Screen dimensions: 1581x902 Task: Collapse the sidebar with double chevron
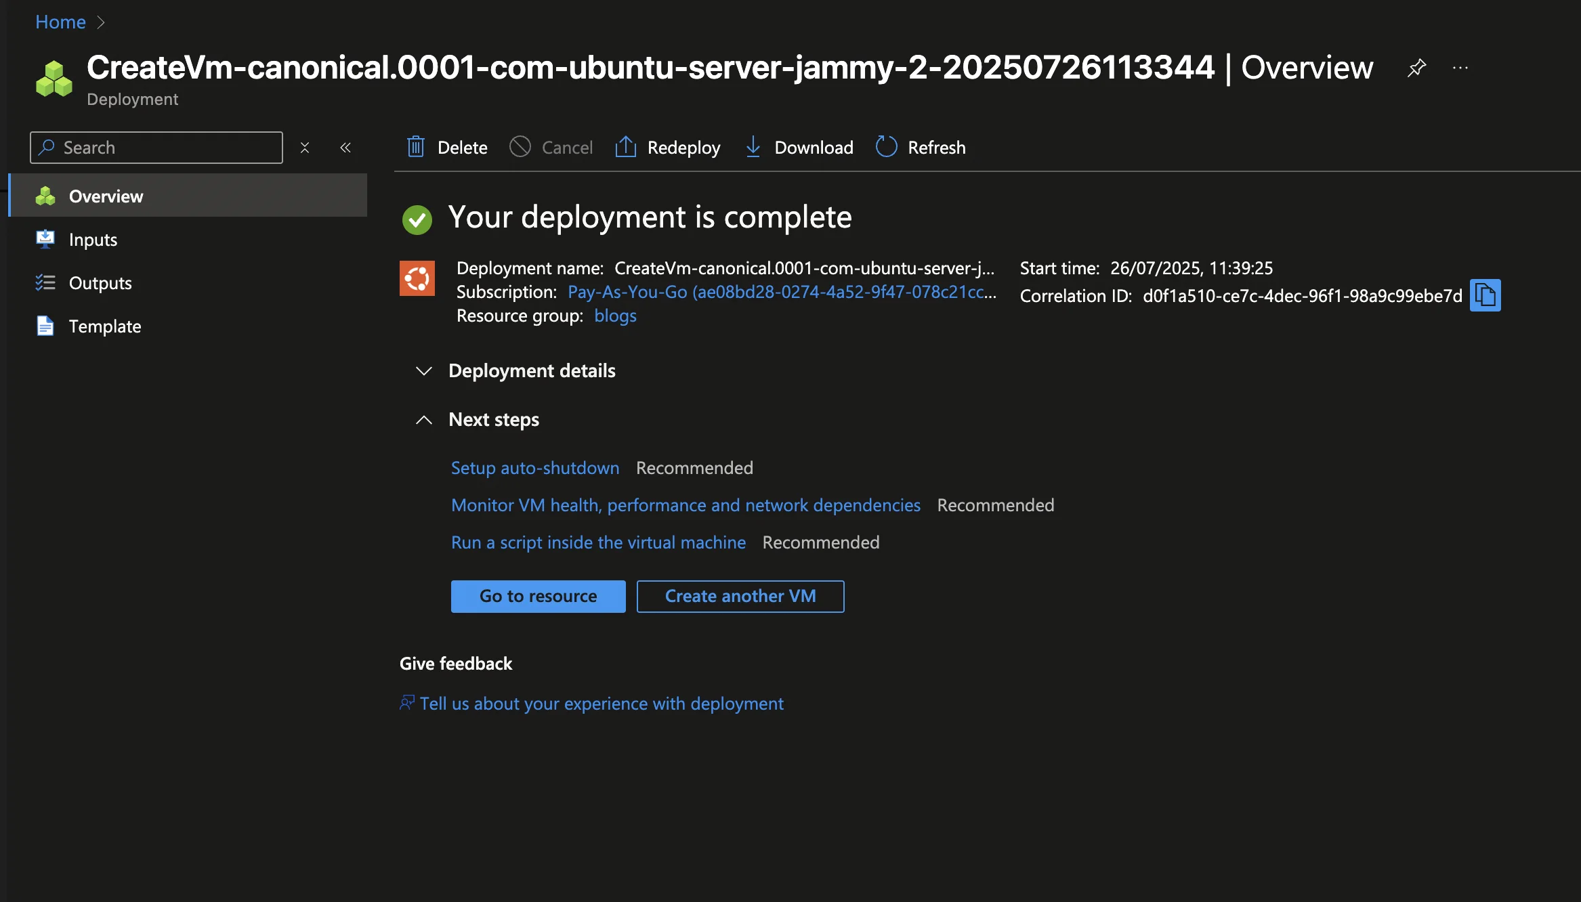click(x=345, y=148)
